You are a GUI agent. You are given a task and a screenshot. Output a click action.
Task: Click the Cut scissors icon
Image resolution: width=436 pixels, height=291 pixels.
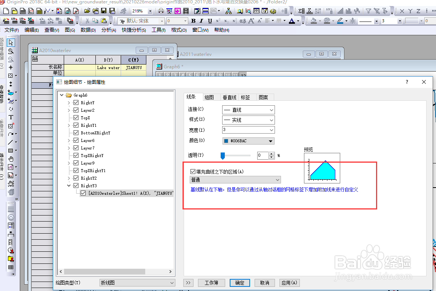87,21
